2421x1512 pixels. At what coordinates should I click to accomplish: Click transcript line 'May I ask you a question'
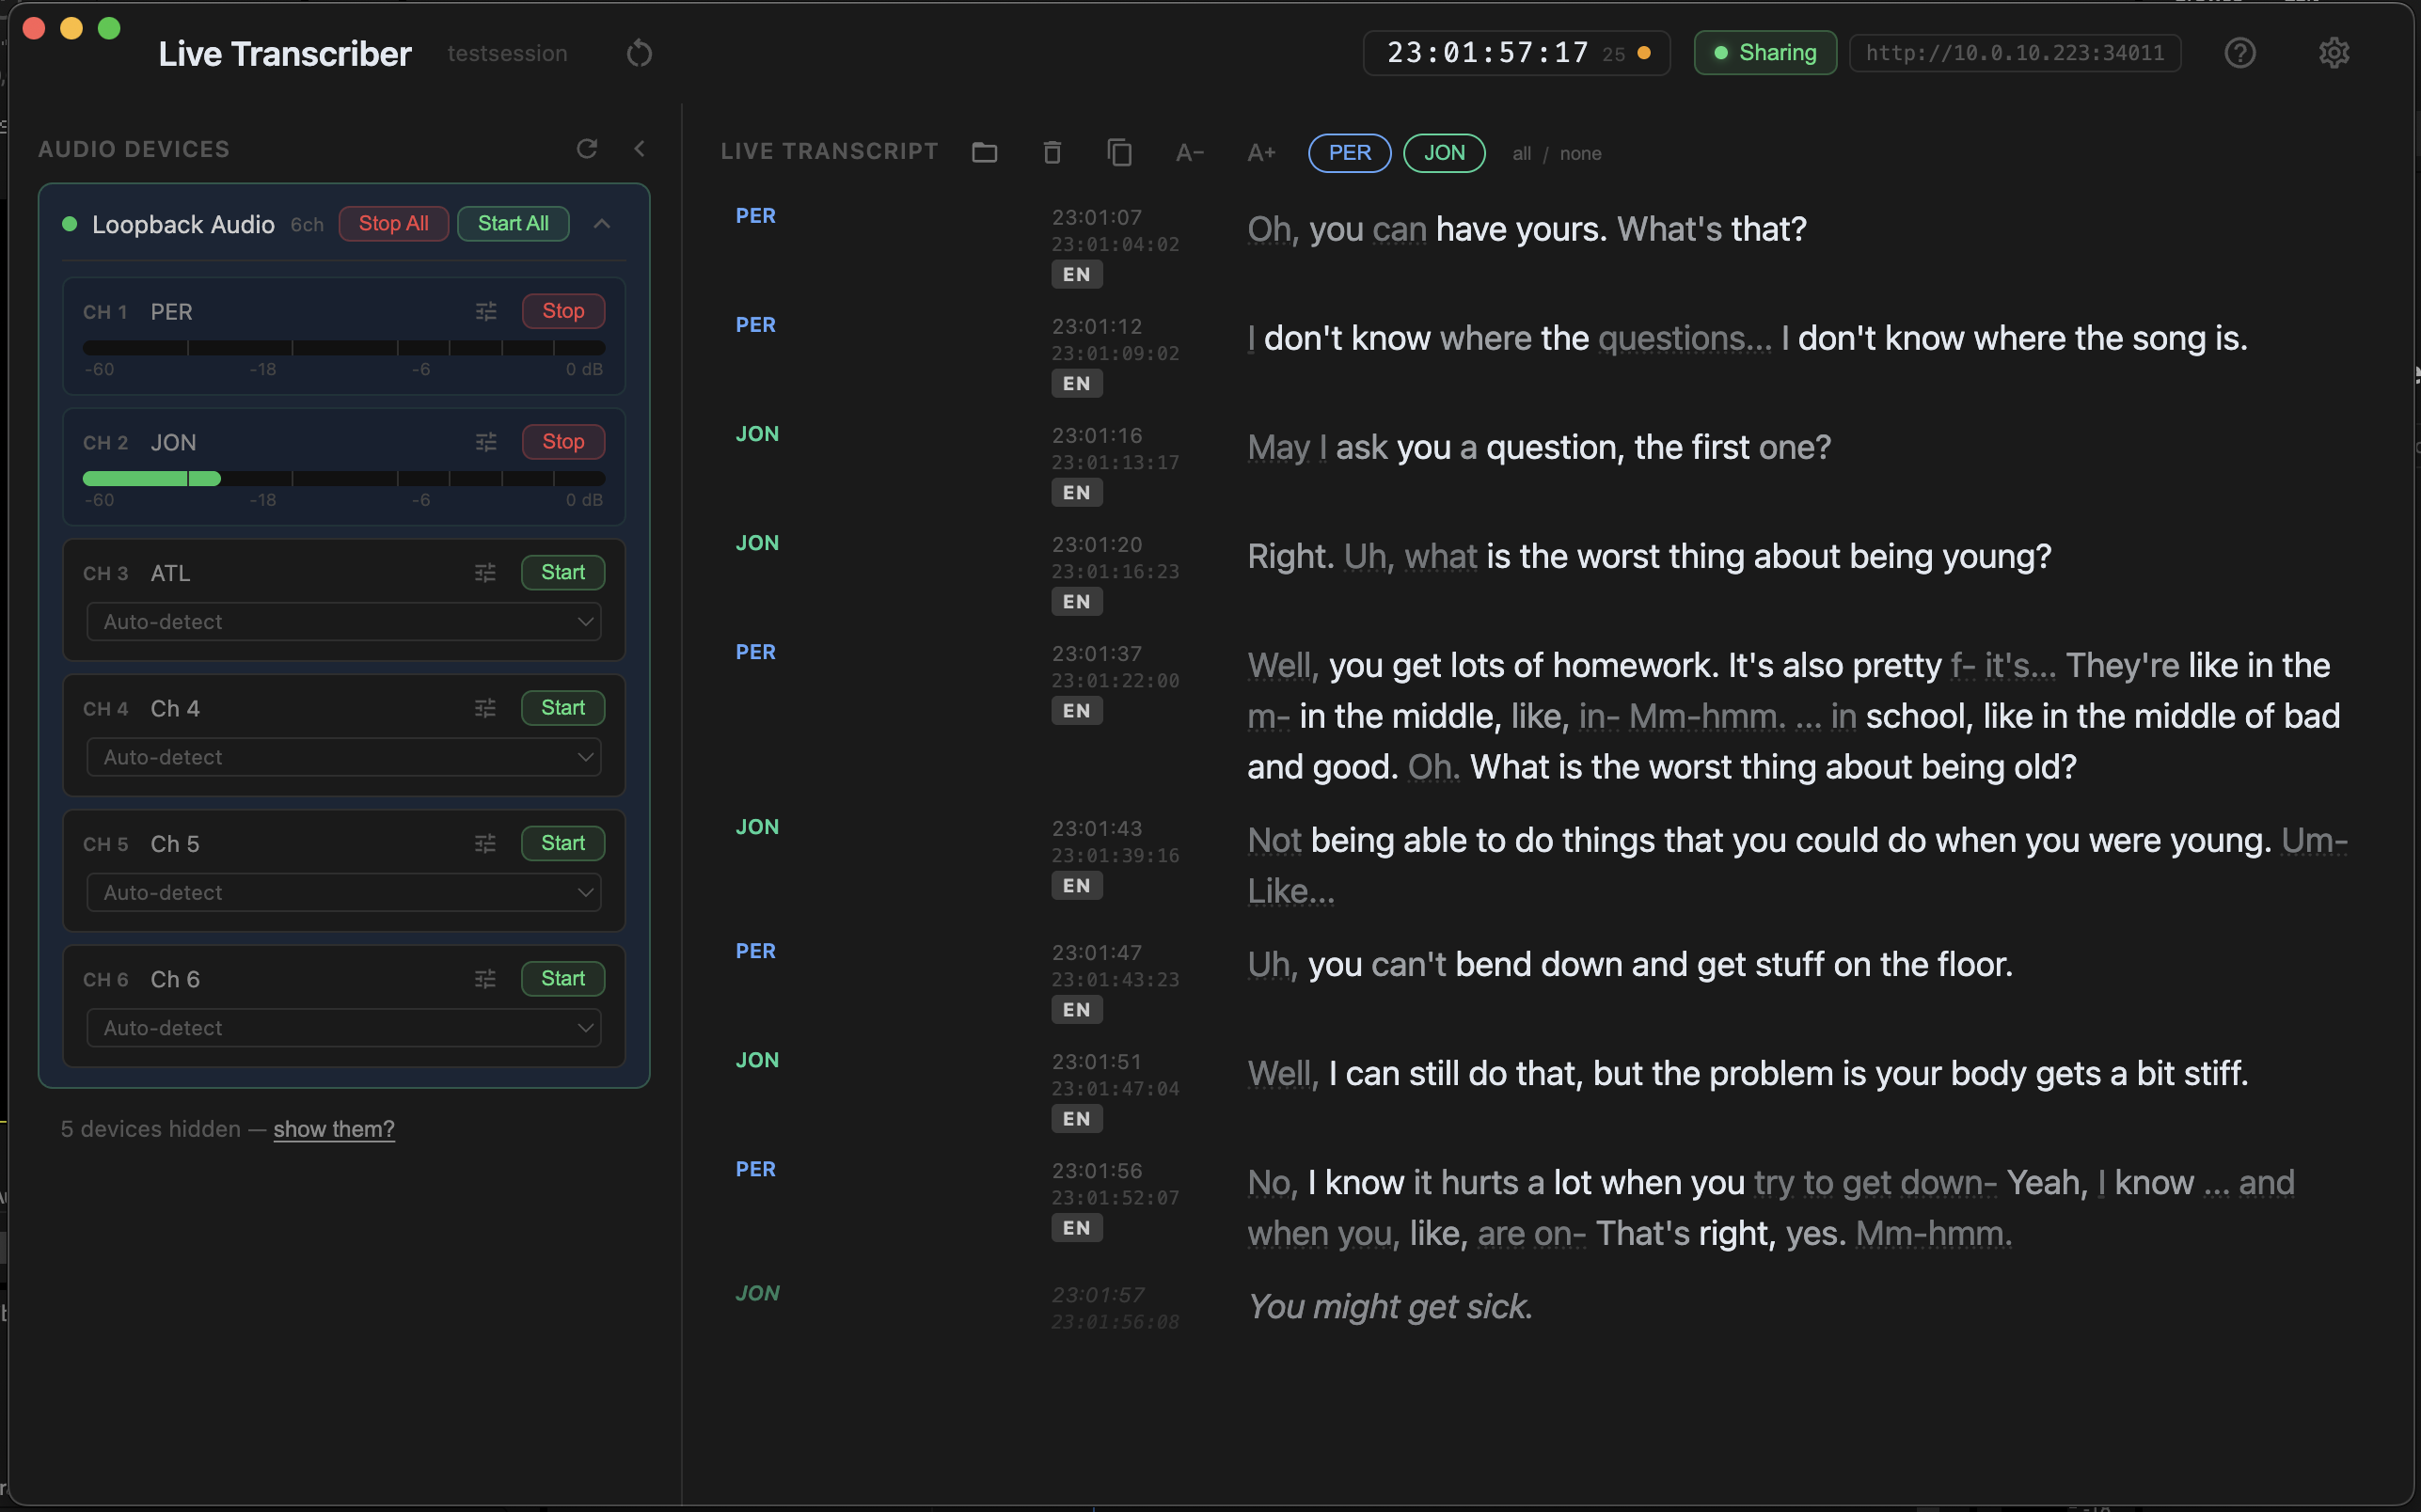(1538, 448)
